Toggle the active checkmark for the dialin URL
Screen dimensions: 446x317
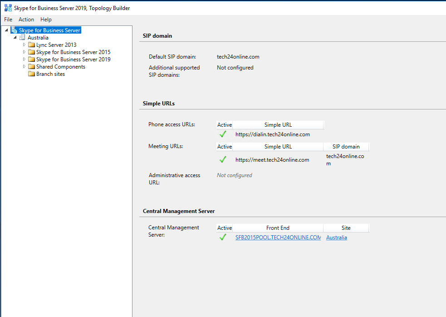click(223, 134)
